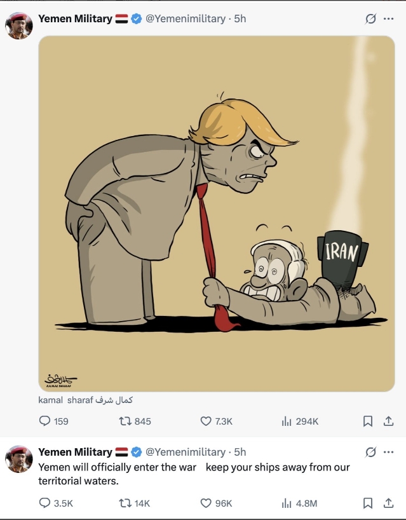This screenshot has width=406, height=520.
Task: Share the cartoon image post
Action: tap(388, 421)
